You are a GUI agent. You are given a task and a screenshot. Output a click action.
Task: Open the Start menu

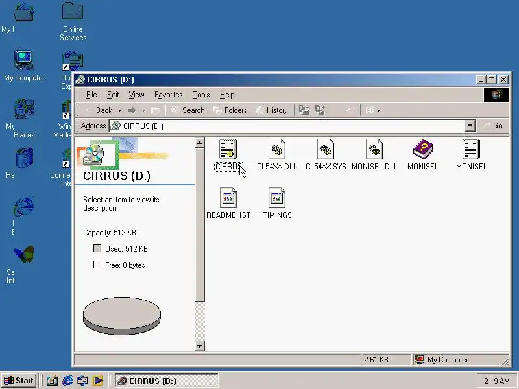19,381
